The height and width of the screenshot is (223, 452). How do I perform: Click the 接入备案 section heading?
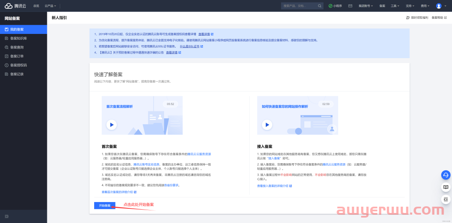(265, 147)
